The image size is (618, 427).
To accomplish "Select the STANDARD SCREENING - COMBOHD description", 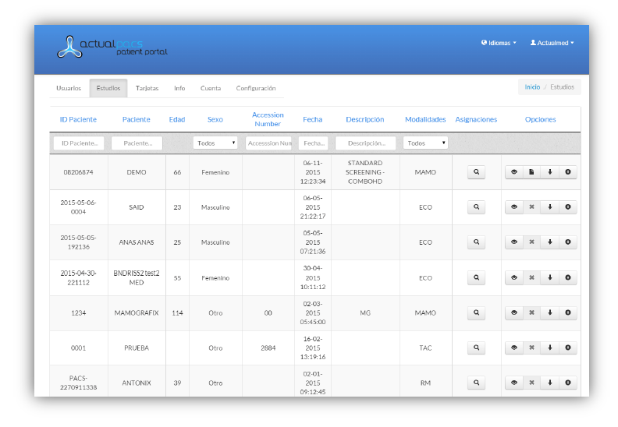I will click(x=365, y=172).
